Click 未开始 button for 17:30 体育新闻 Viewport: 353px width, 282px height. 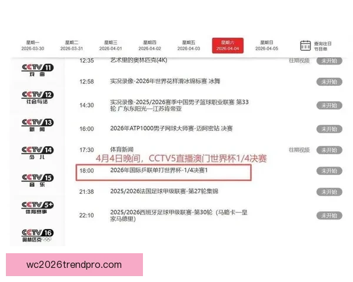pyautogui.click(x=329, y=150)
